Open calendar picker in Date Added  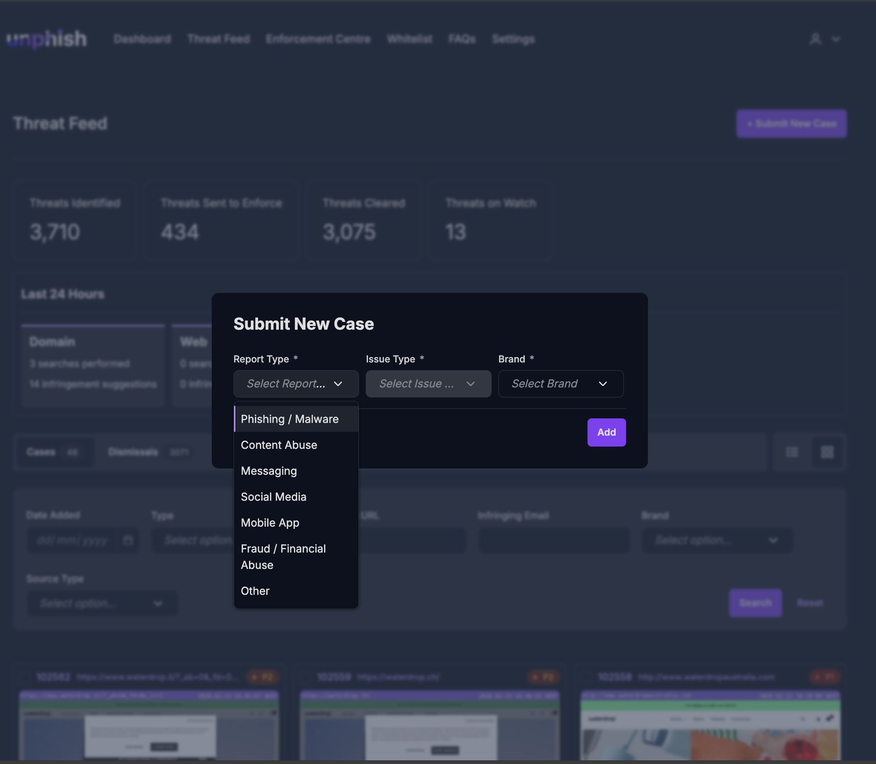[128, 540]
